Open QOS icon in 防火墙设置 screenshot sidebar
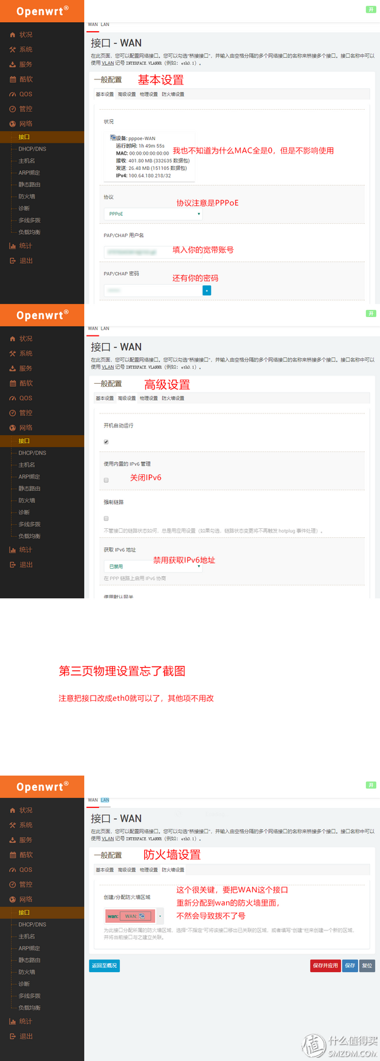The width and height of the screenshot is (380, 1061). pos(13,870)
